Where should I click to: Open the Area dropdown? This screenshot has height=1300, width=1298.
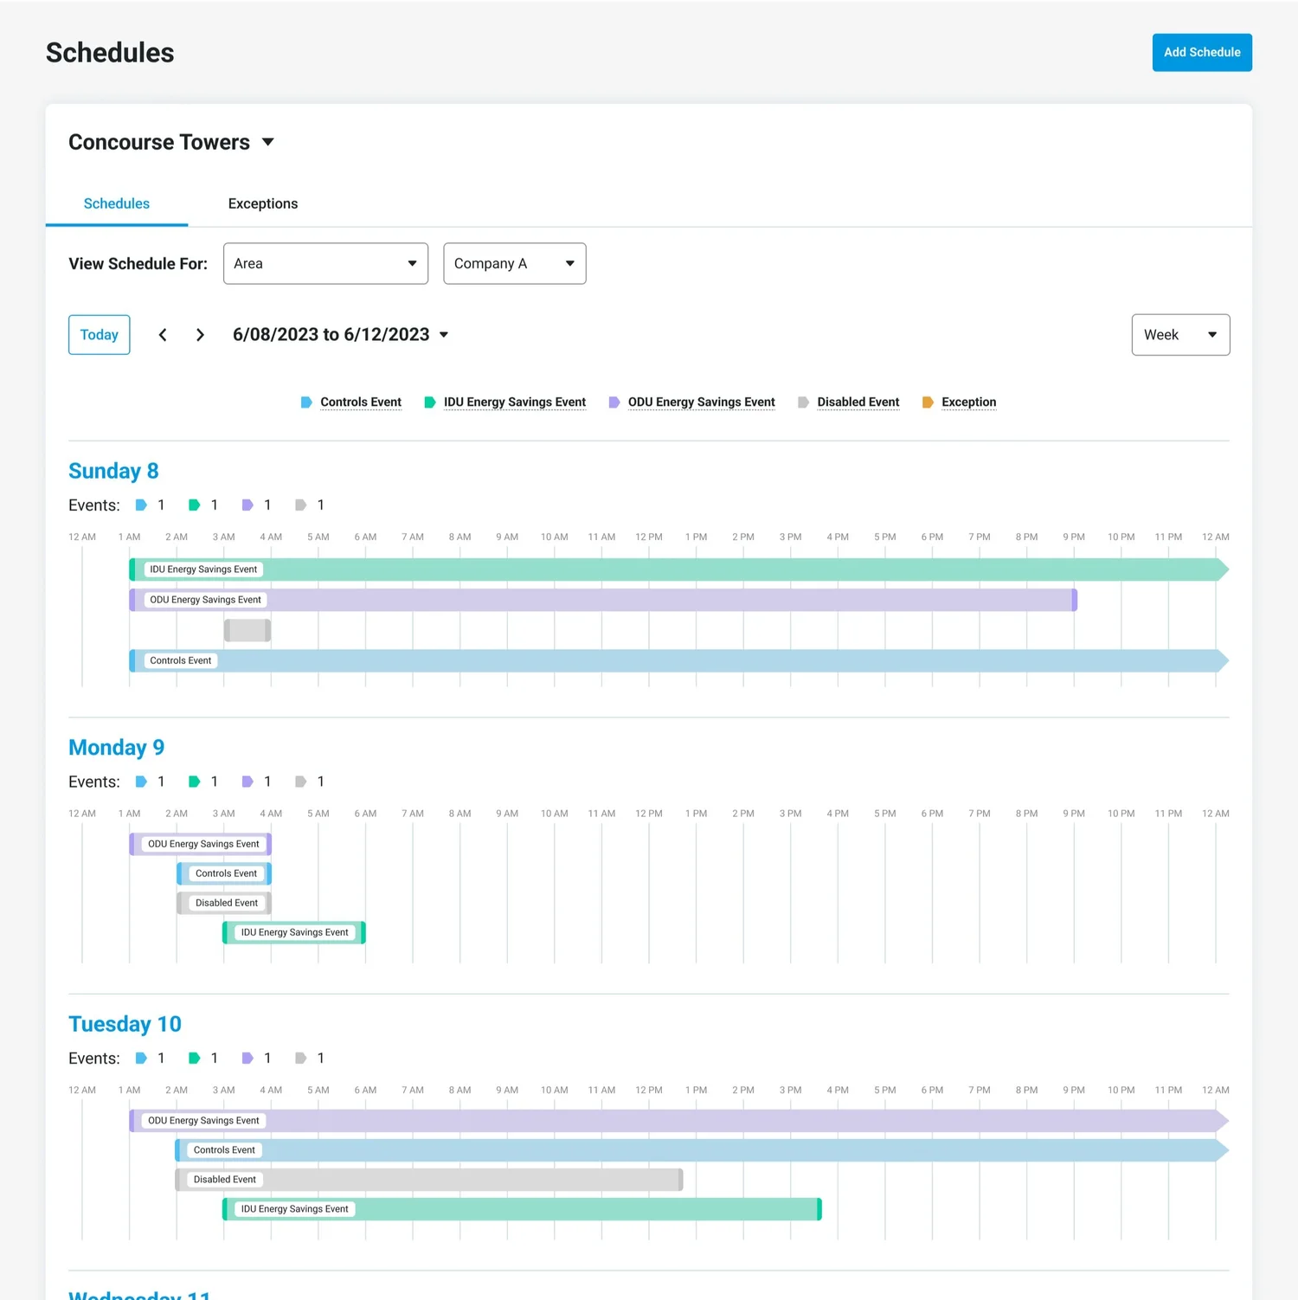[325, 263]
